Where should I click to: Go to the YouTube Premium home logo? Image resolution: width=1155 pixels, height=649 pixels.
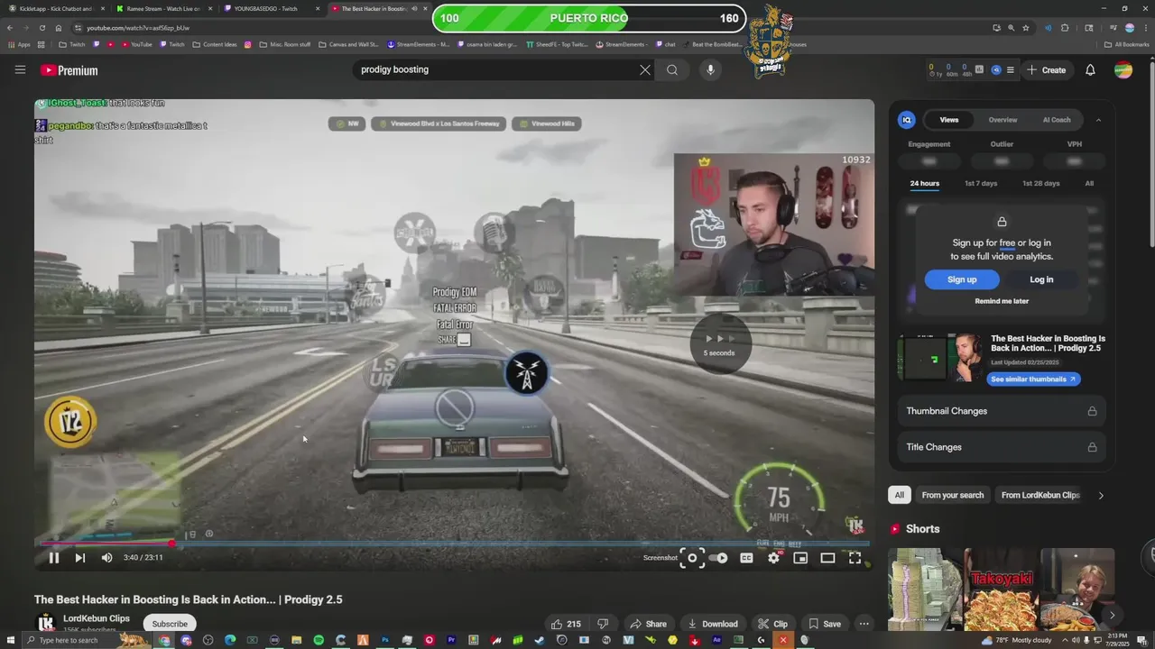point(69,70)
